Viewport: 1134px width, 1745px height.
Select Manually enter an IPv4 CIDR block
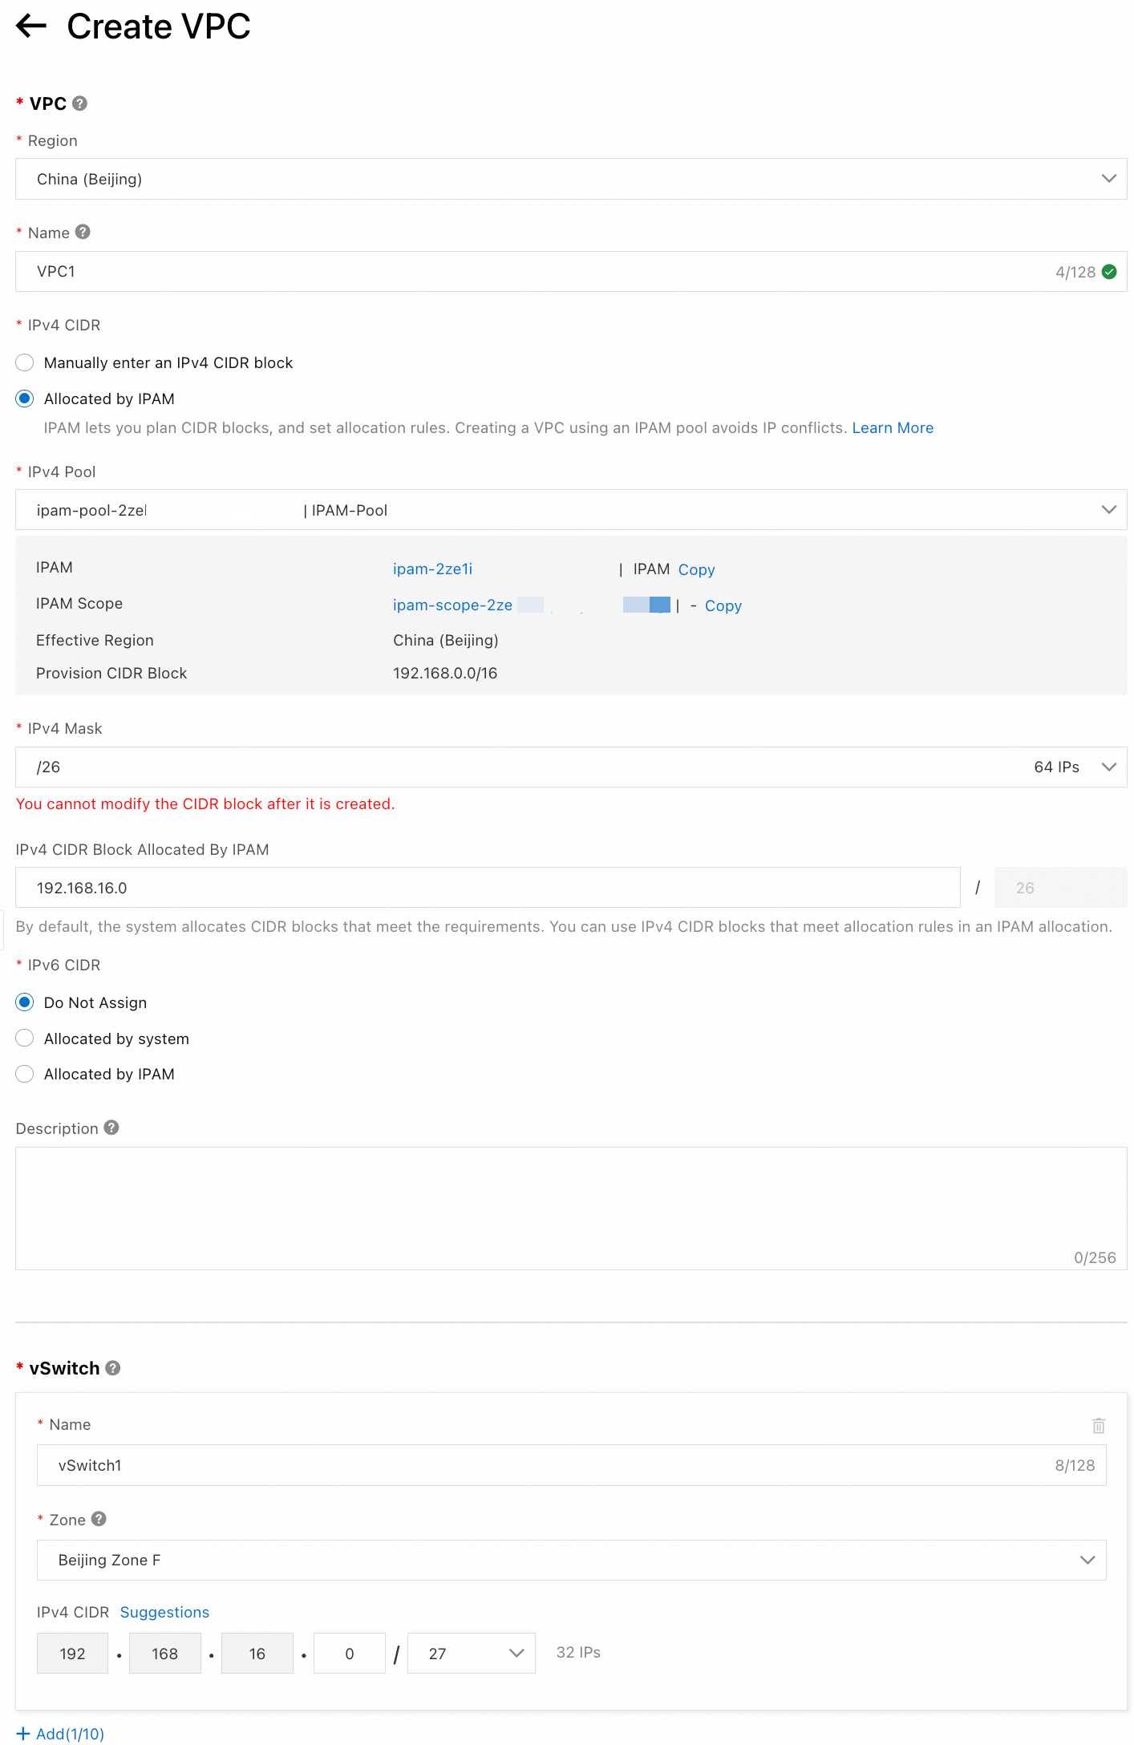[25, 362]
